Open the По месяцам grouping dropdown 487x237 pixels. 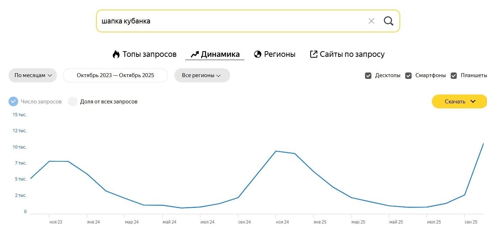(33, 75)
